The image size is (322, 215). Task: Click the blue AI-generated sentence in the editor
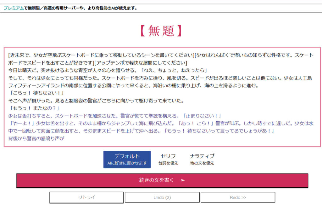(94, 116)
